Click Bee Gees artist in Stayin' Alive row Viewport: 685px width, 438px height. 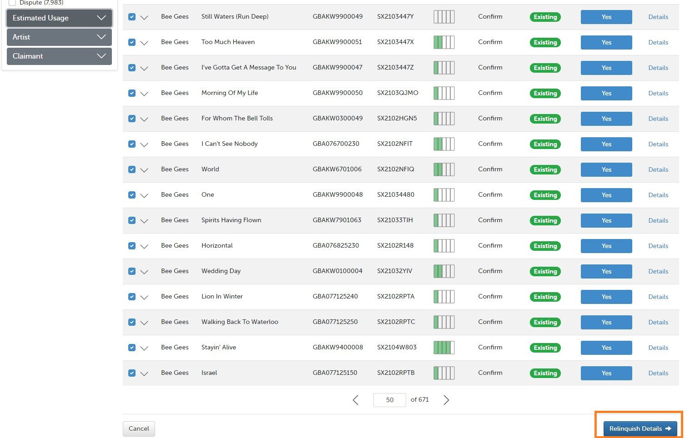[x=175, y=347]
